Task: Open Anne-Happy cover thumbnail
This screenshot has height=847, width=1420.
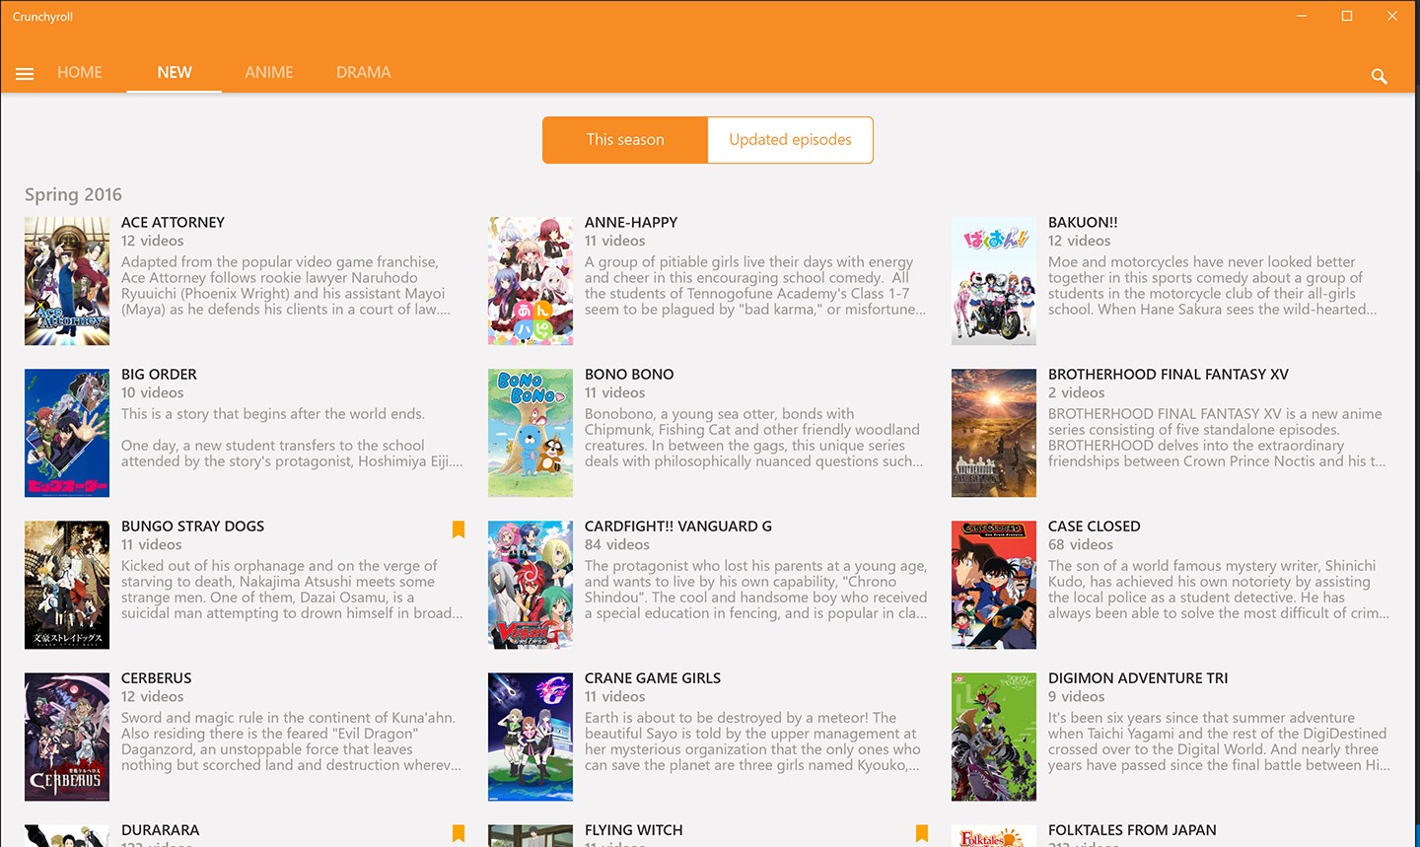Action: click(x=531, y=281)
